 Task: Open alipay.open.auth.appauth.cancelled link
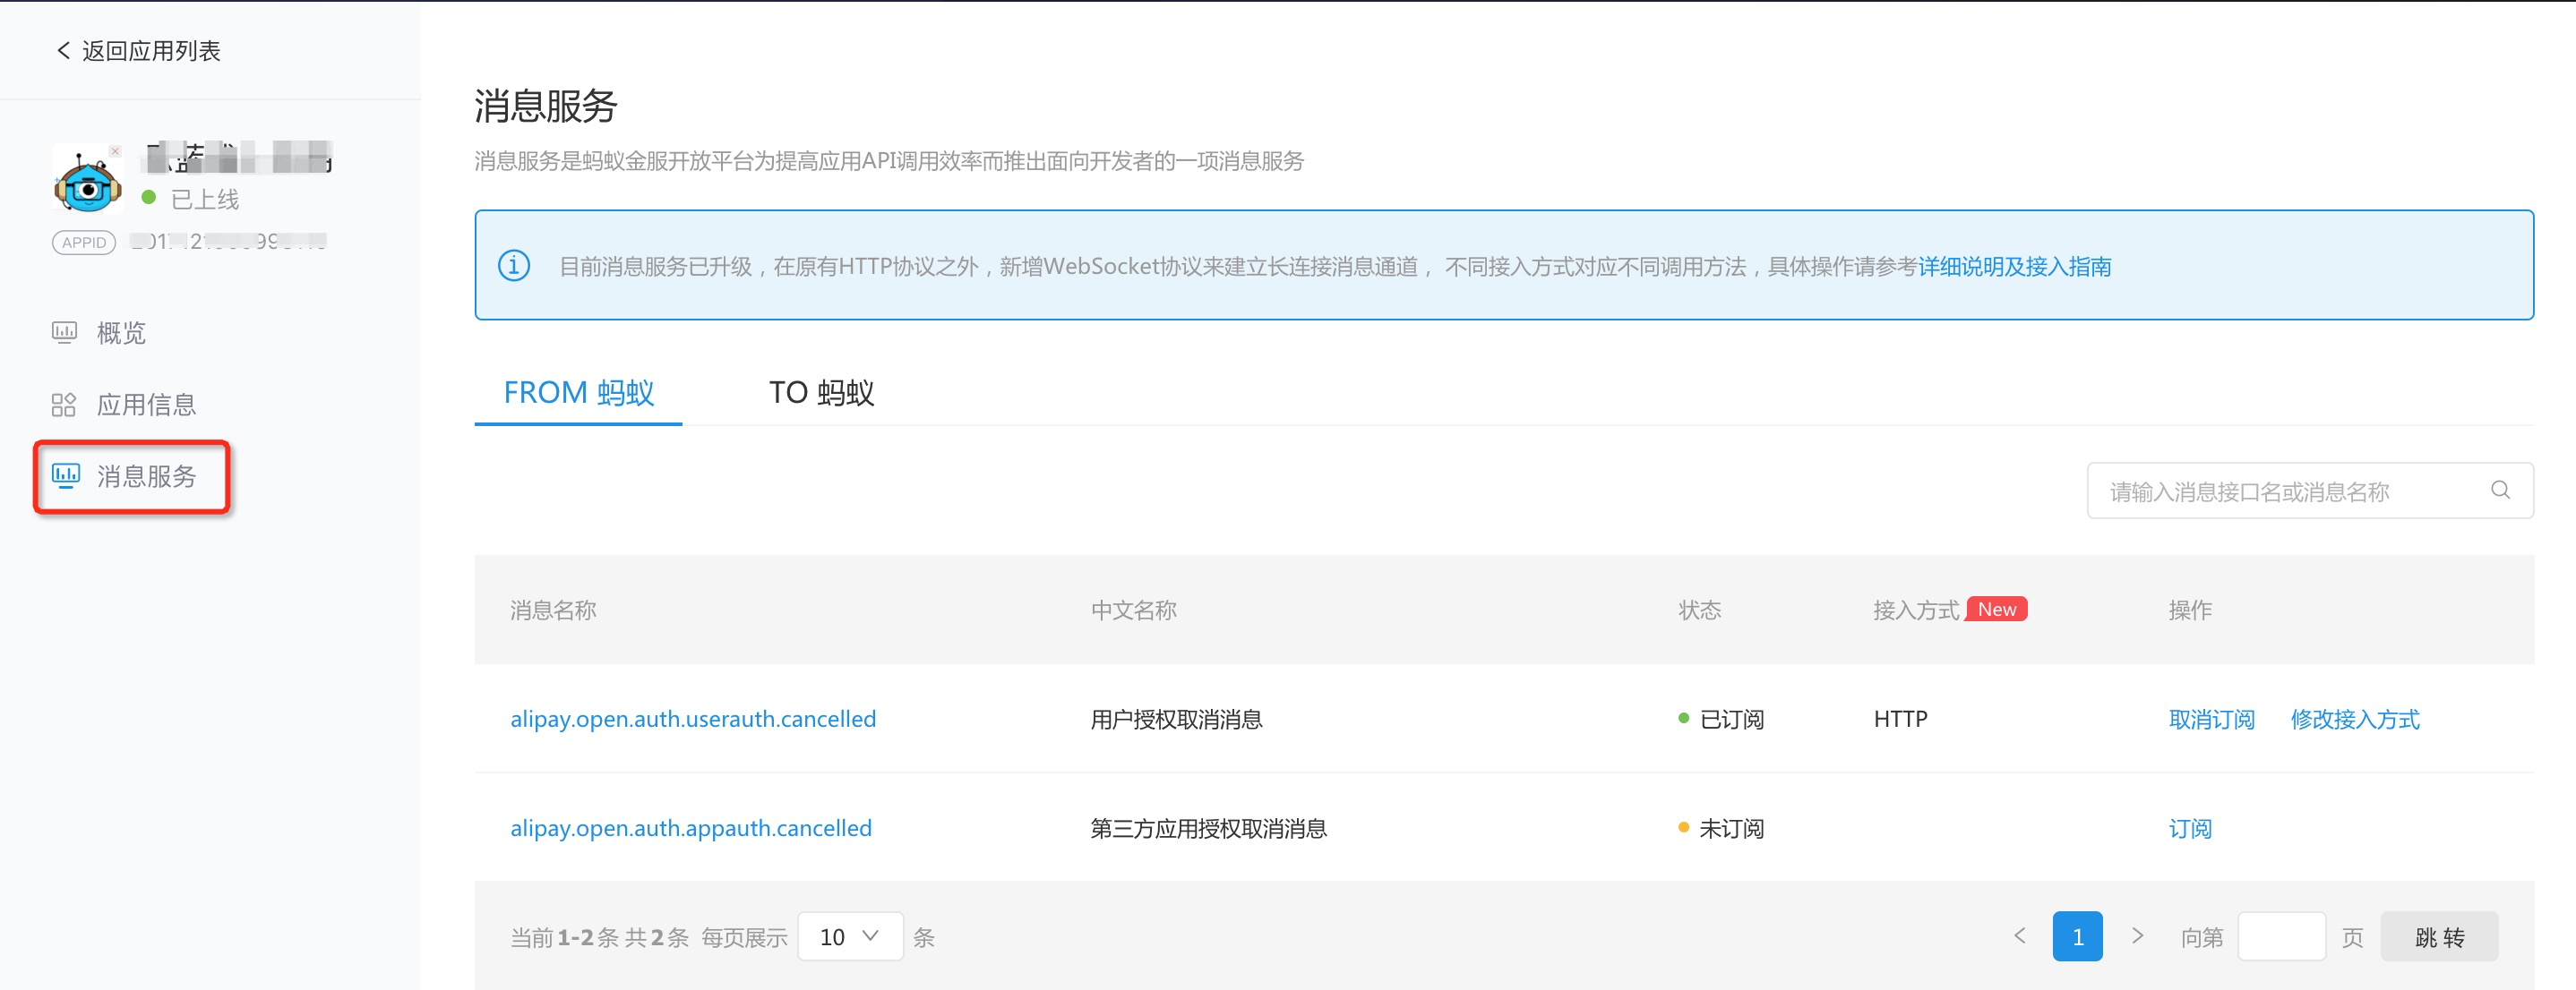(691, 828)
